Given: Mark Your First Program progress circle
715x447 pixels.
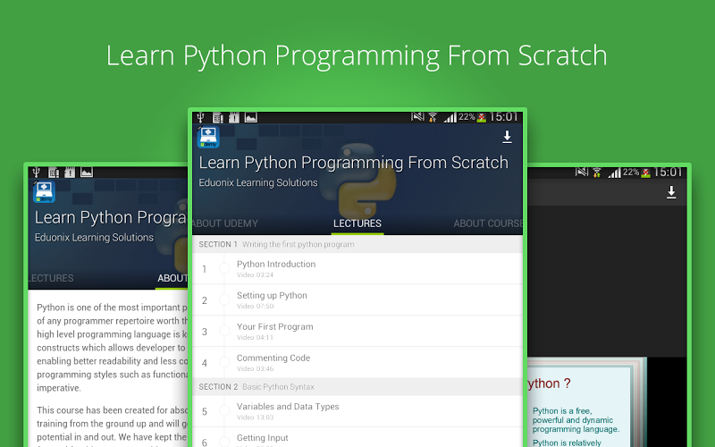Looking at the screenshot, I should tap(224, 331).
